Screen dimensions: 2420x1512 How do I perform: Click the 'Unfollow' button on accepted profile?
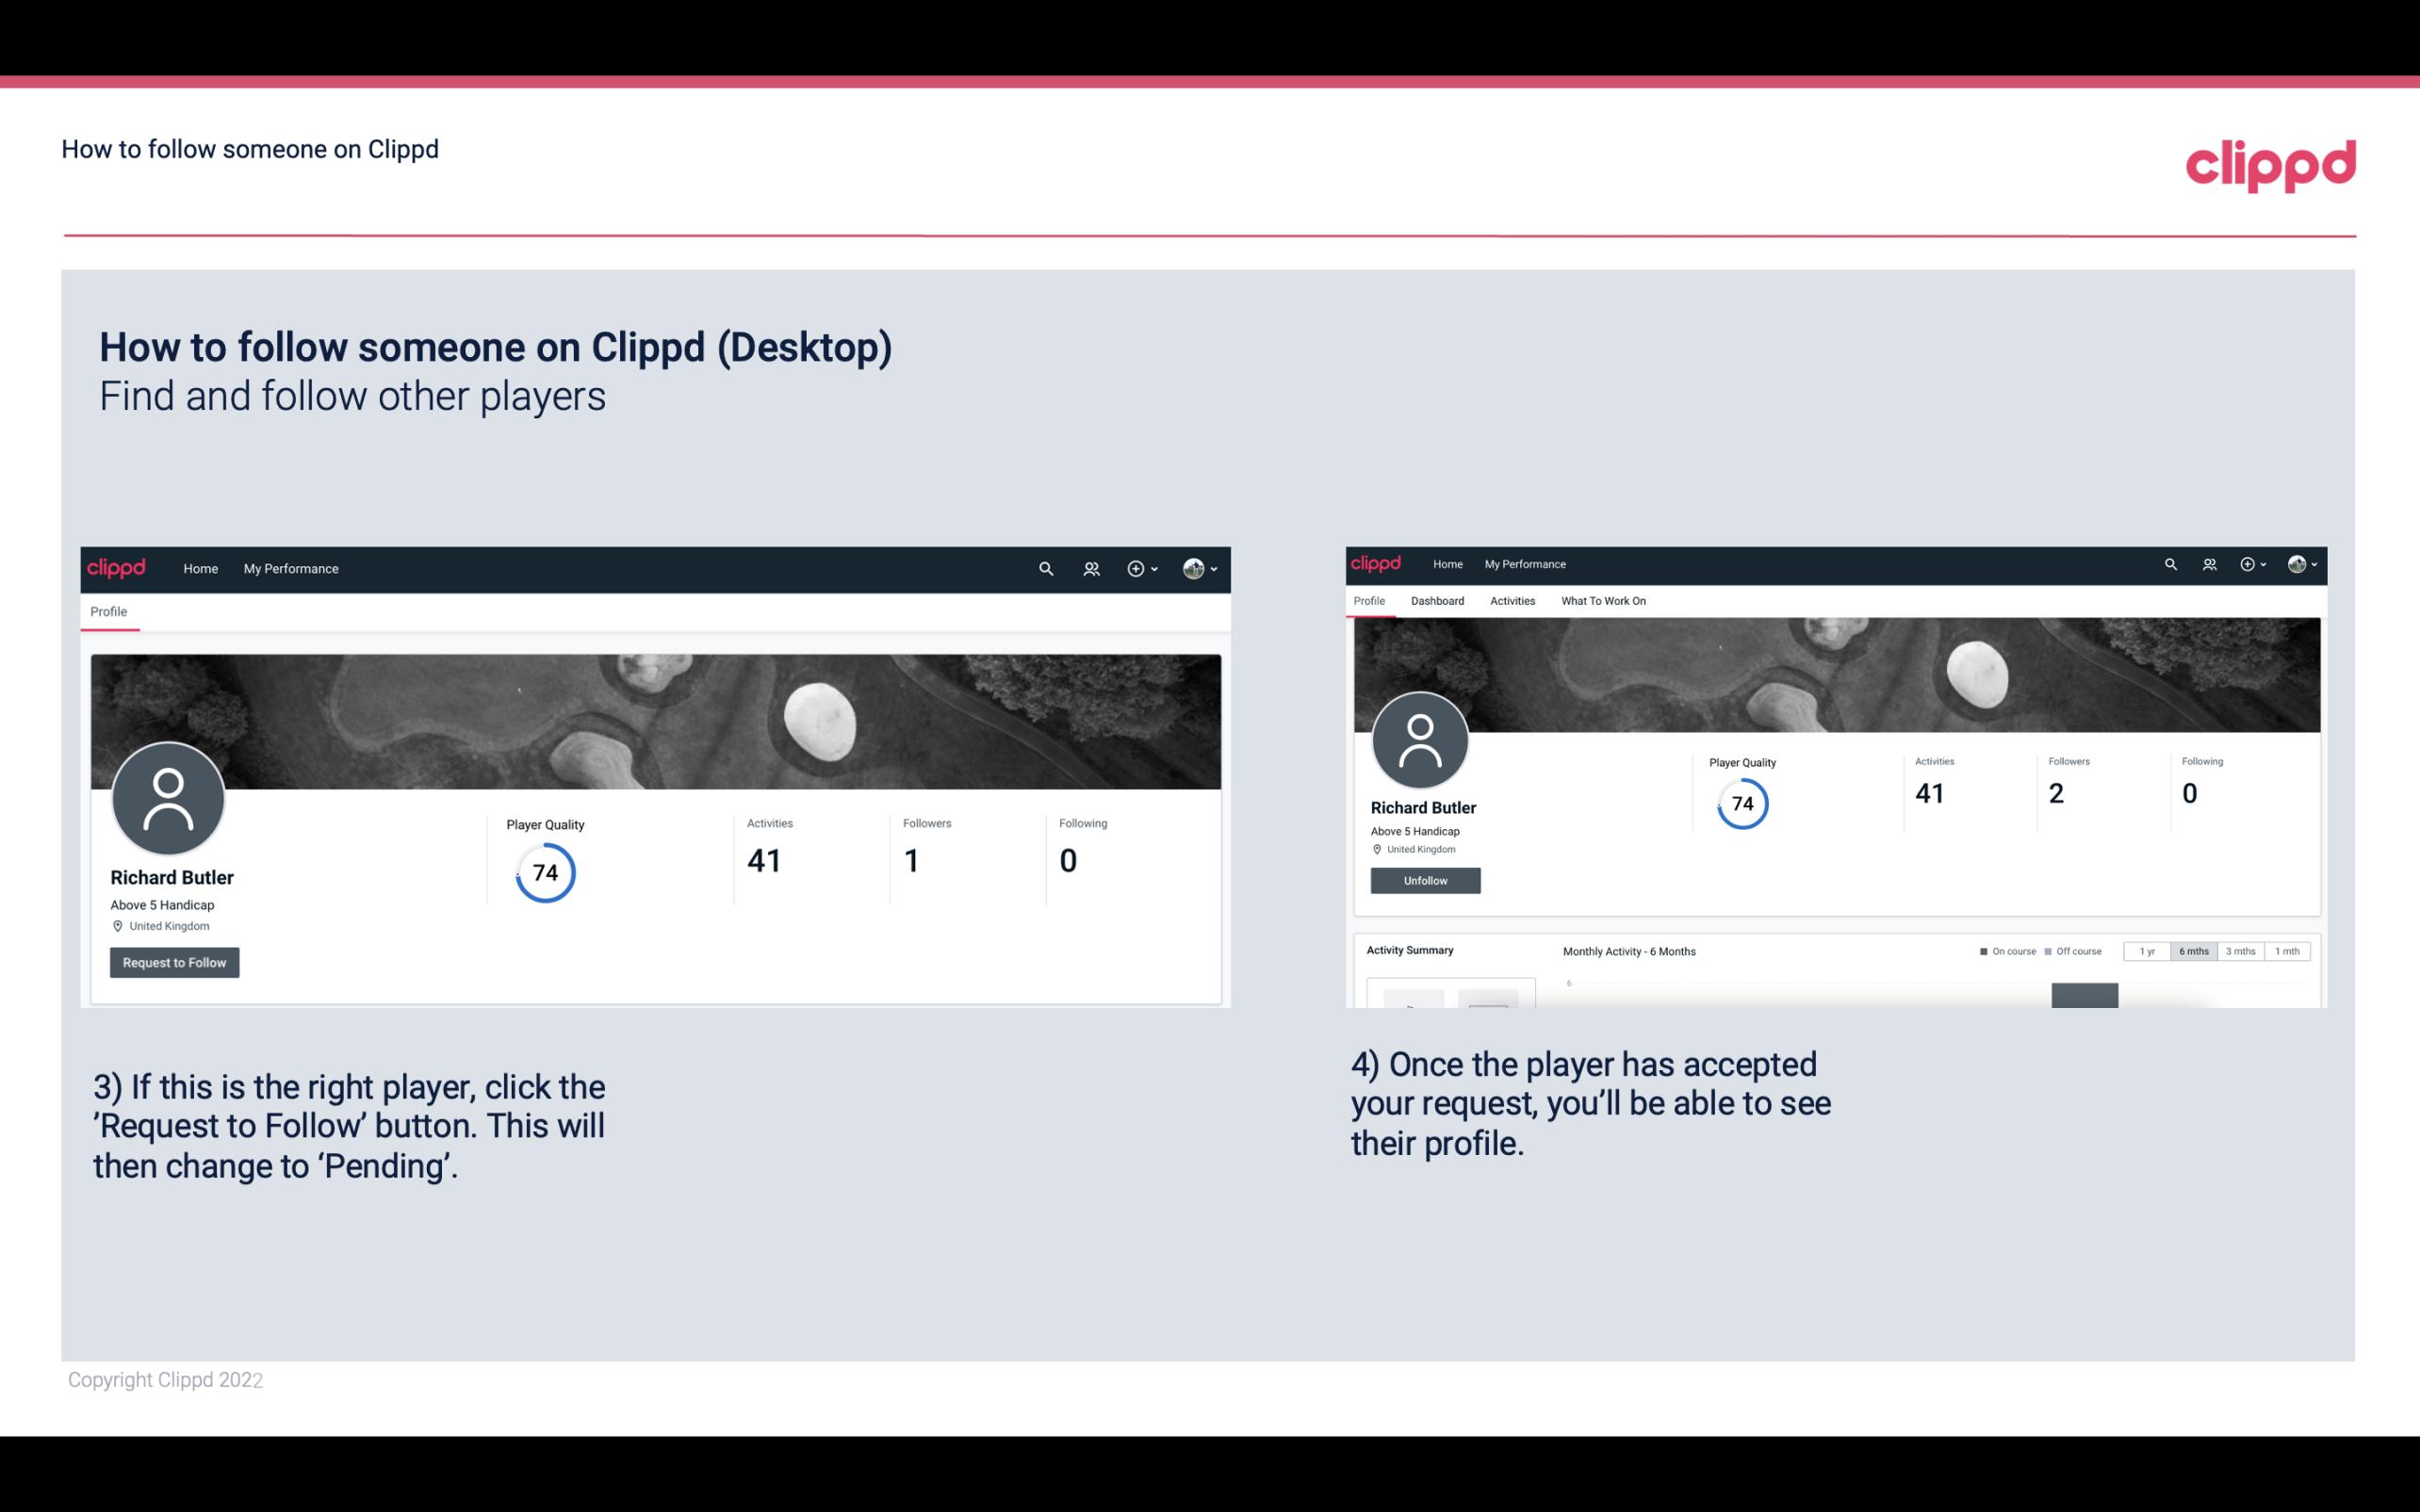pos(1423,880)
